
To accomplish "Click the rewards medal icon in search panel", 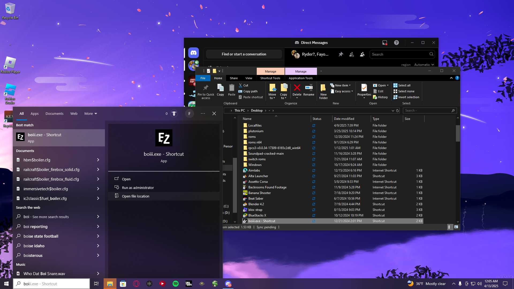I will point(174,113).
